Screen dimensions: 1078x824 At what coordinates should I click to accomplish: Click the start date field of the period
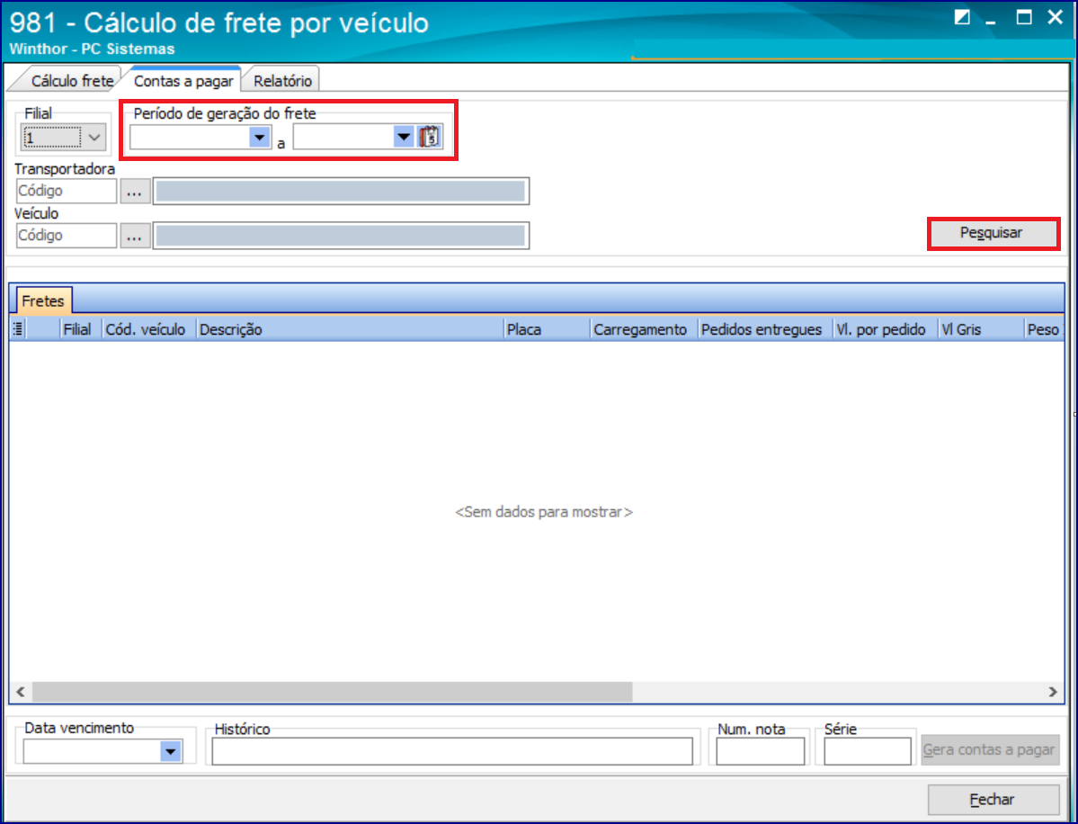[x=189, y=138]
